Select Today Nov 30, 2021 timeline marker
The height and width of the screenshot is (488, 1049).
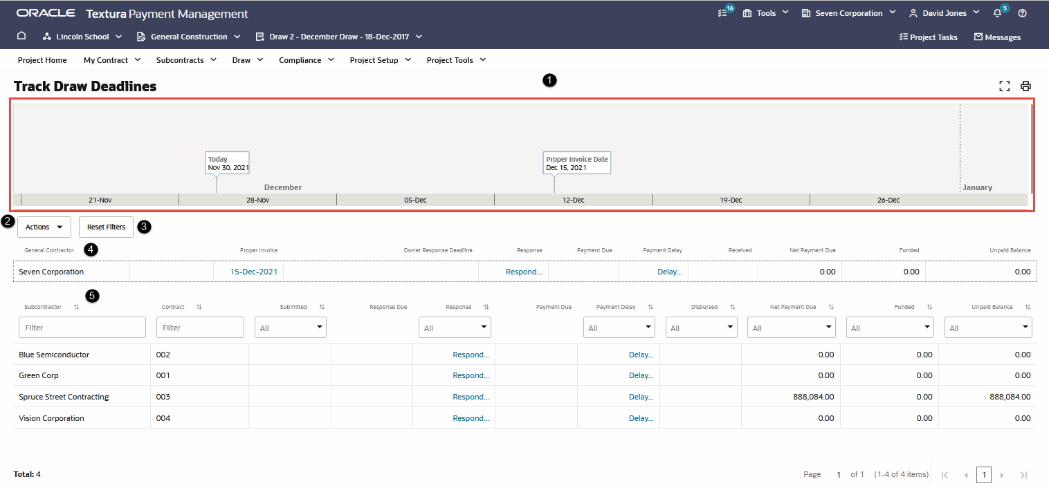point(227,163)
